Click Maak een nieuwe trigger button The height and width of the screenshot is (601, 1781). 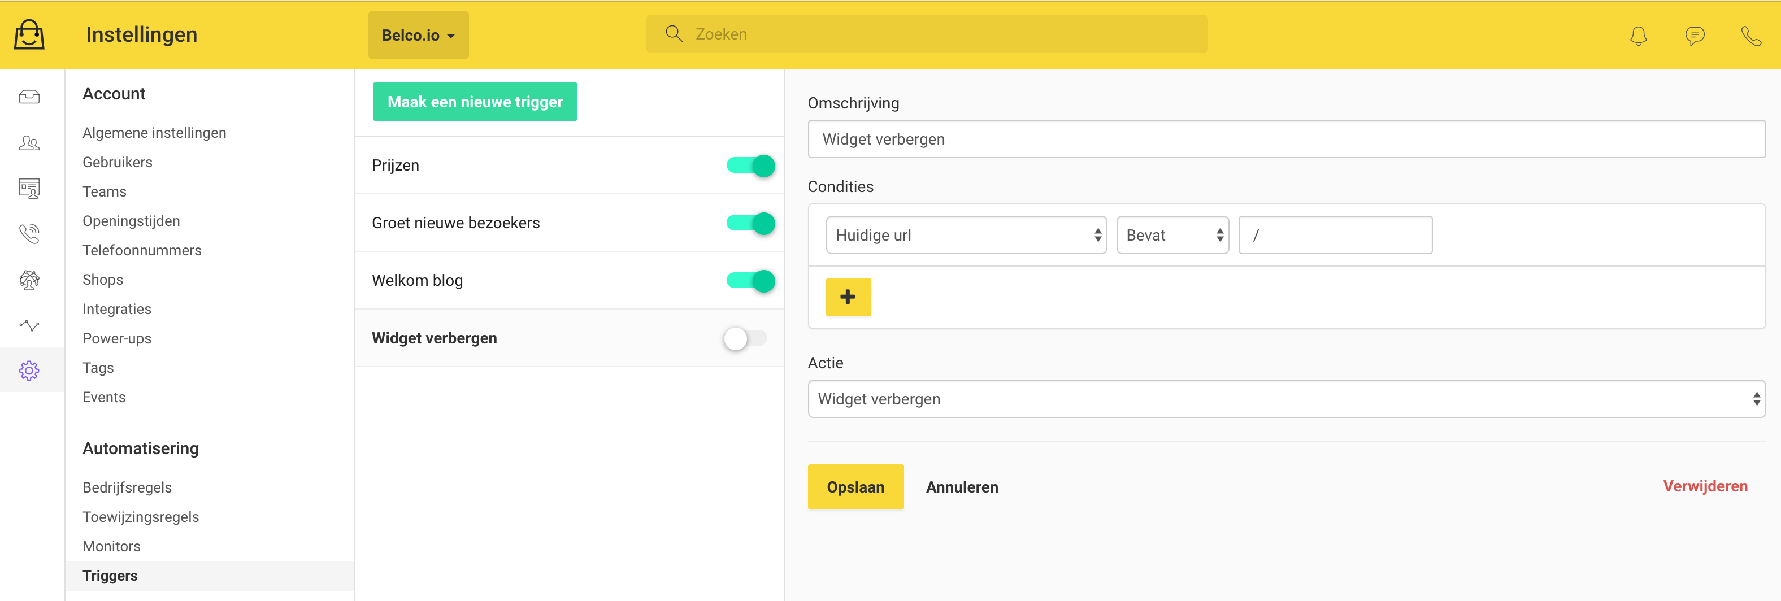pos(475,102)
